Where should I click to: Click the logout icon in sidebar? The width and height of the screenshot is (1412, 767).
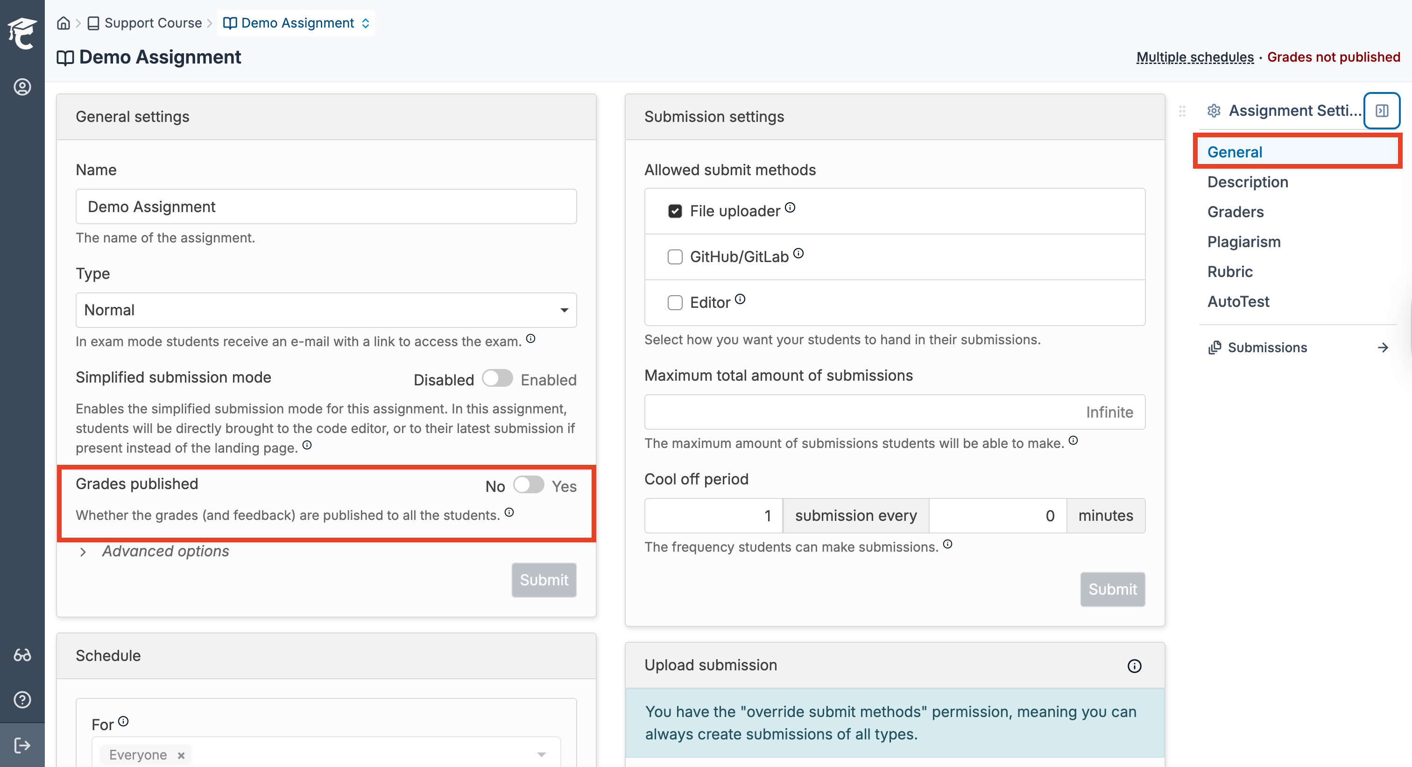tap(22, 745)
